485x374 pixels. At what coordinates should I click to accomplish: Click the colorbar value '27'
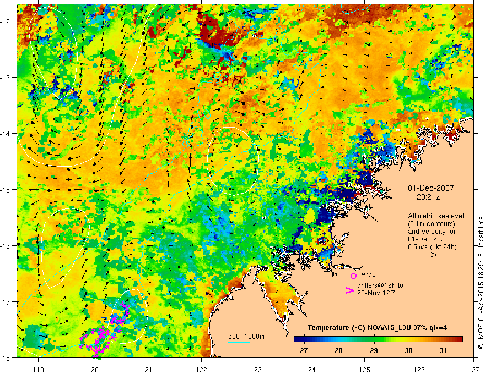pyautogui.click(x=304, y=350)
